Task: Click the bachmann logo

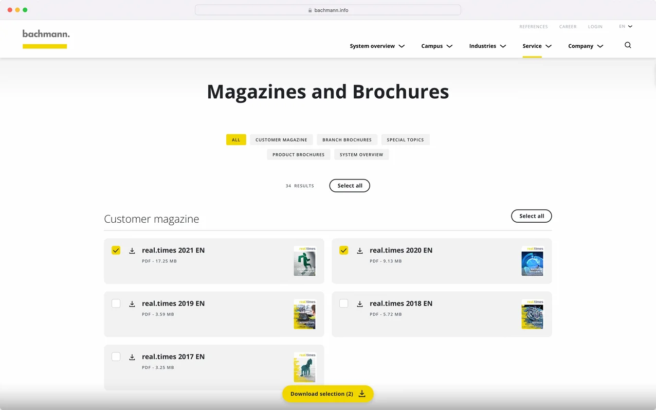Action: 46,34
